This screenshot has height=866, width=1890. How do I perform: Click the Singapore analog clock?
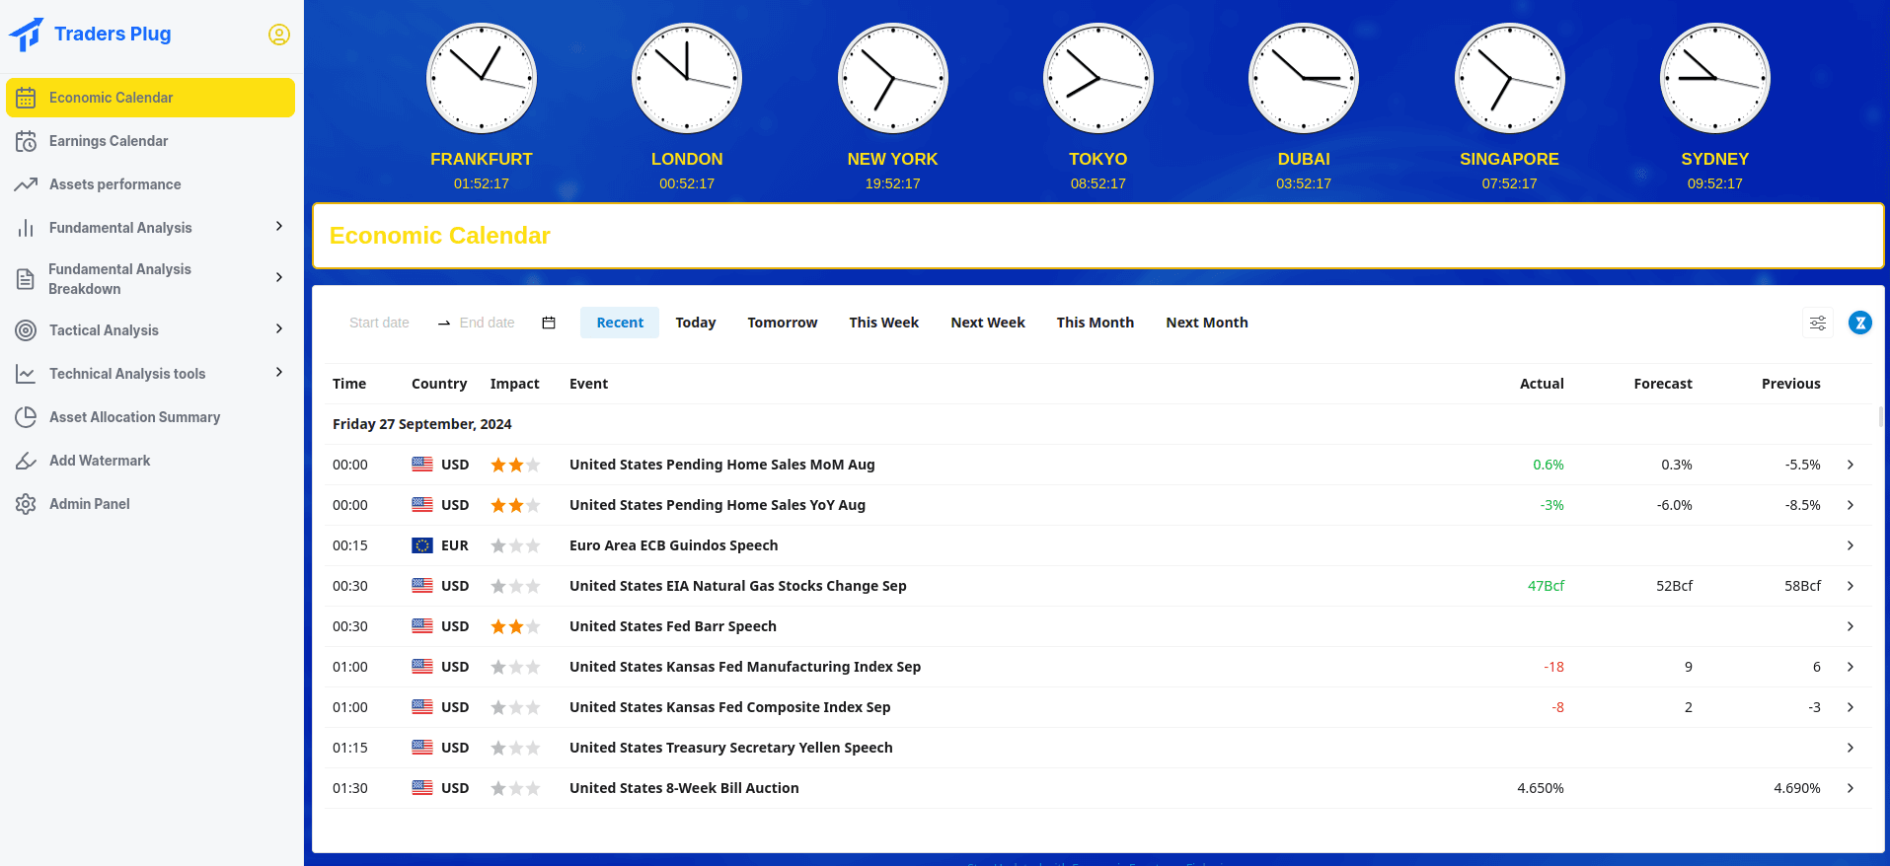(x=1510, y=78)
